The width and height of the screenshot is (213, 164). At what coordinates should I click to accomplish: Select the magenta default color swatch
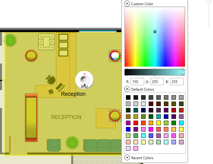pos(151,129)
